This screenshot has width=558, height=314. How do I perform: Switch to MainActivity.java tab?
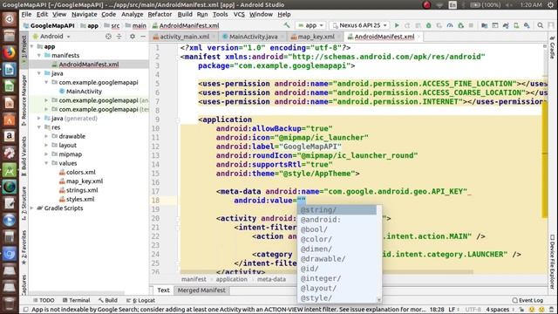(253, 37)
